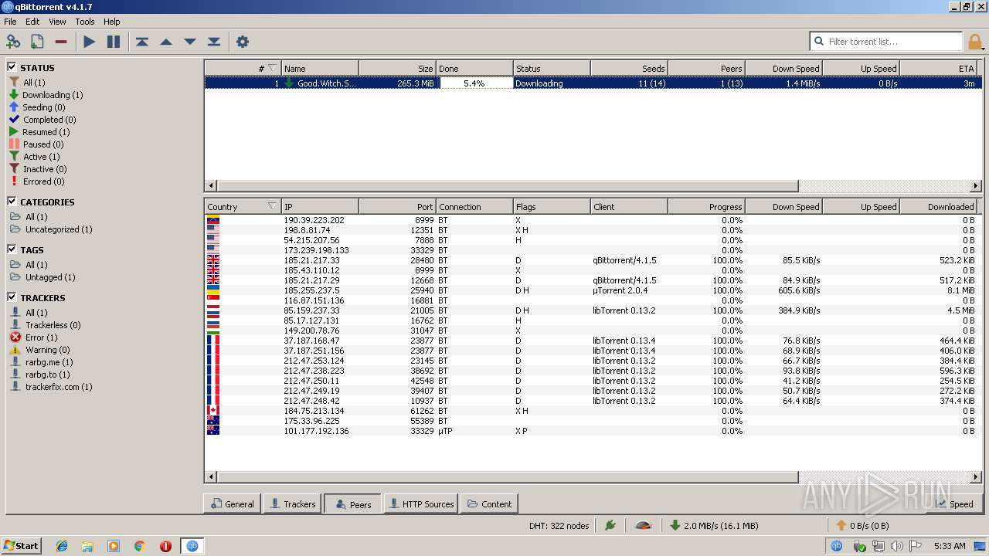Select peer 185.255.237.5 row
The height and width of the screenshot is (556, 989).
(x=593, y=290)
